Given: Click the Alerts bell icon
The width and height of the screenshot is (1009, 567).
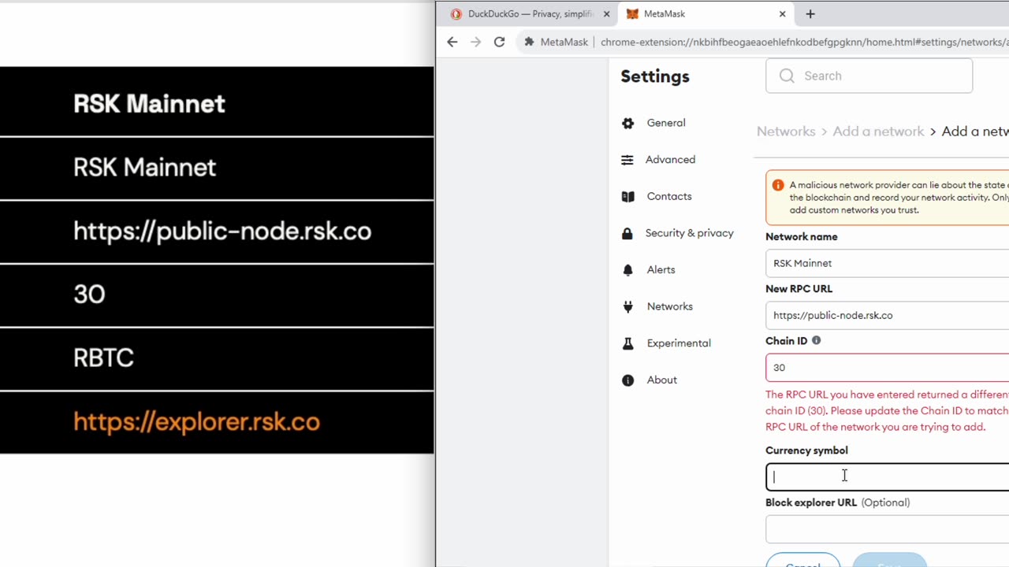Looking at the screenshot, I should coord(627,270).
